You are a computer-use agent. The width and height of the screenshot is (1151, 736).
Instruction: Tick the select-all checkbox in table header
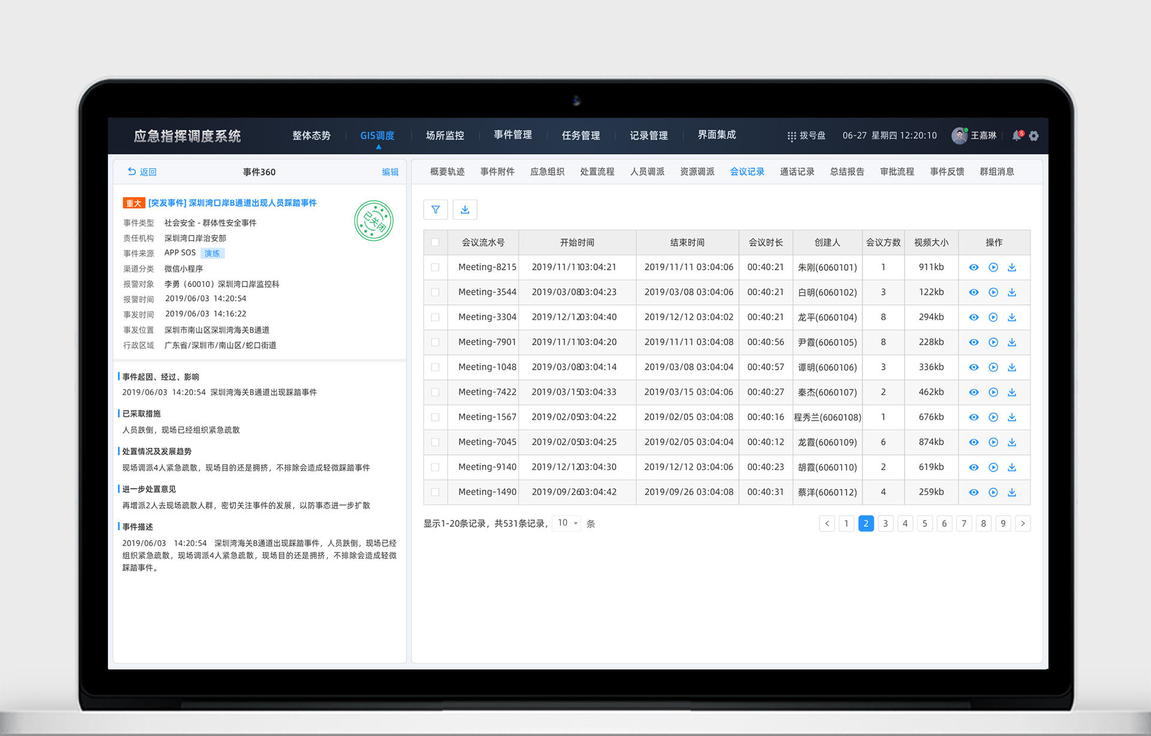coord(435,243)
